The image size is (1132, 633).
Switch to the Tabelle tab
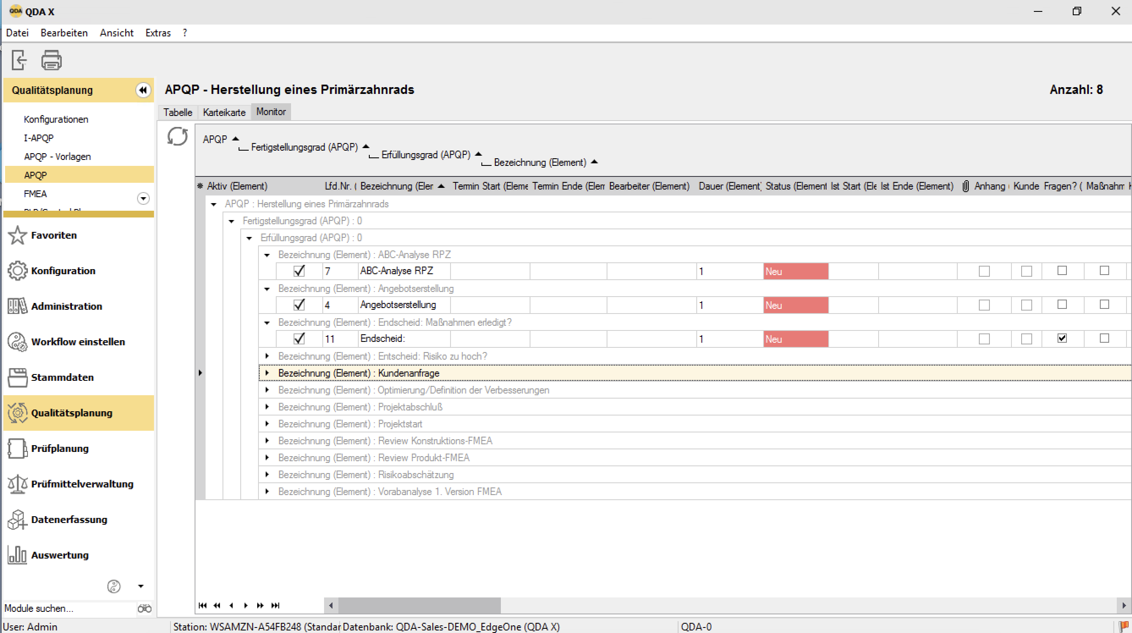coord(178,112)
